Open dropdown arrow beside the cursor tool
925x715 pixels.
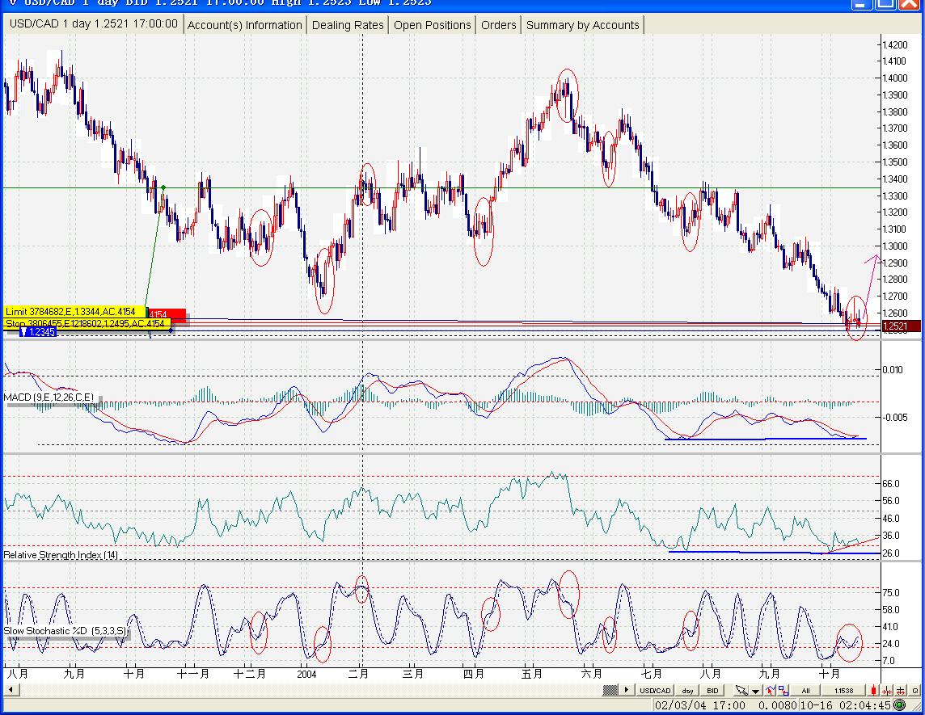pos(755,691)
